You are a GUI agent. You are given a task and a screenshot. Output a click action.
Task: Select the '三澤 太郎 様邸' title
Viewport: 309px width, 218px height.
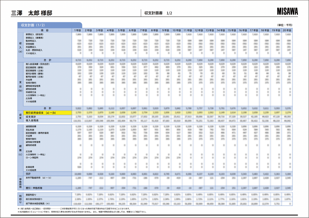32,13
